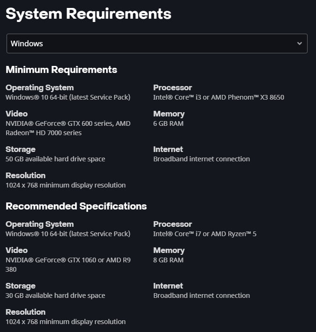Viewport: 316px width, 332px height.
Task: Click Memory label under Recommended Specifications
Action: click(169, 250)
